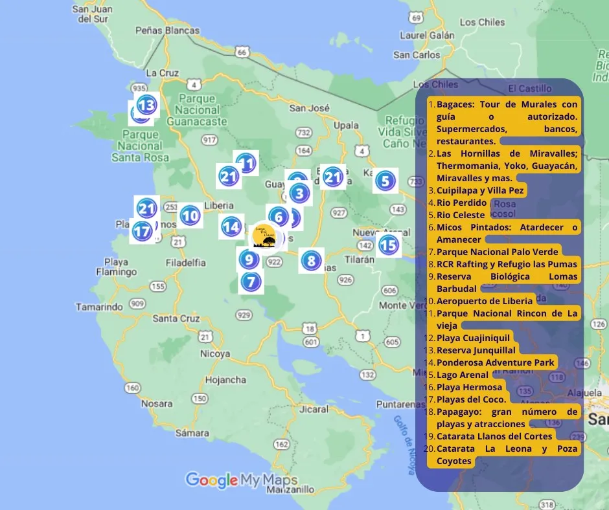Select the Hojancha label

point(225,380)
